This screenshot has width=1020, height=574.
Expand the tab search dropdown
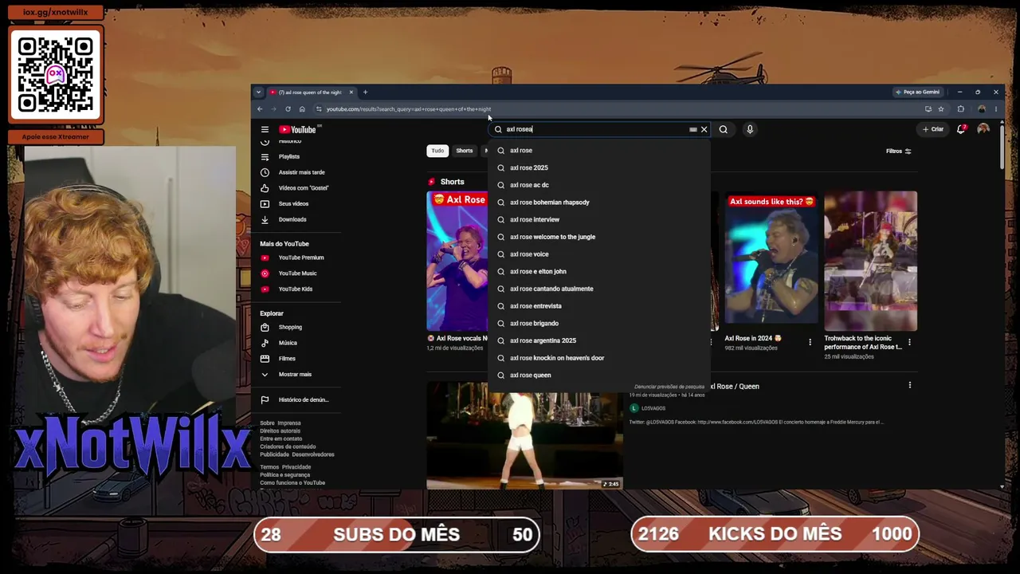[x=258, y=92]
